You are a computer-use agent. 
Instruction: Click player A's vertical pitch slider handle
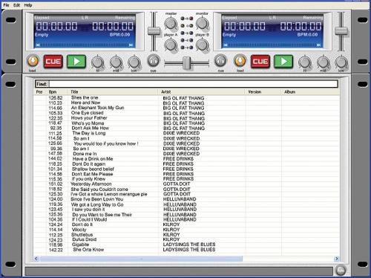154,31
